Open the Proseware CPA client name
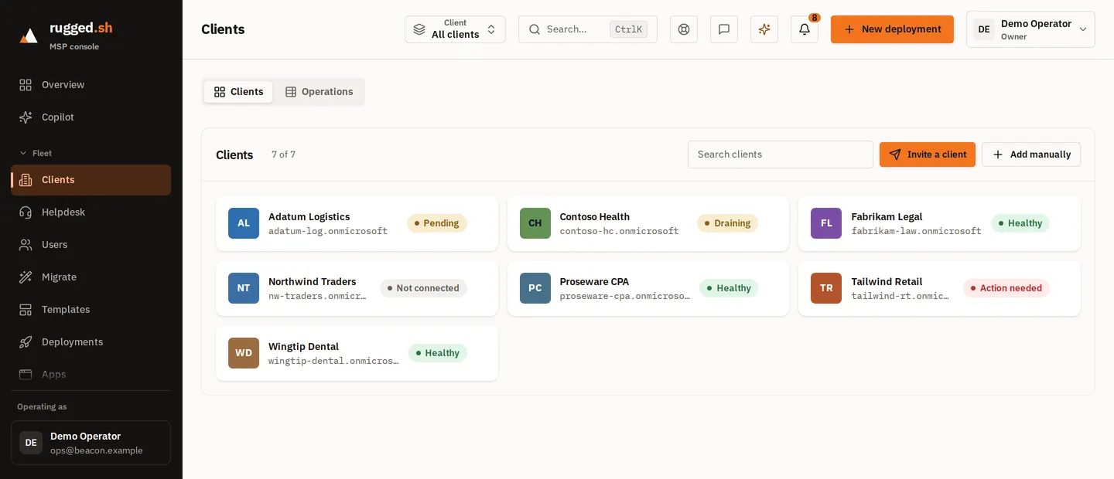The width and height of the screenshot is (1114, 479). click(x=594, y=282)
